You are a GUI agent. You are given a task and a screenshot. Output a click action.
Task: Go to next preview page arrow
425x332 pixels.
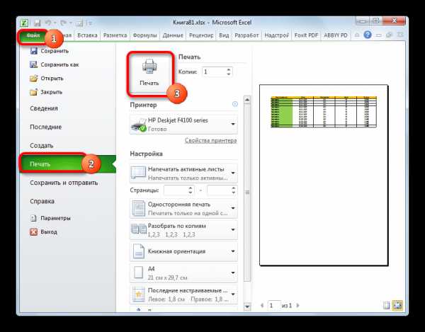(x=298, y=306)
